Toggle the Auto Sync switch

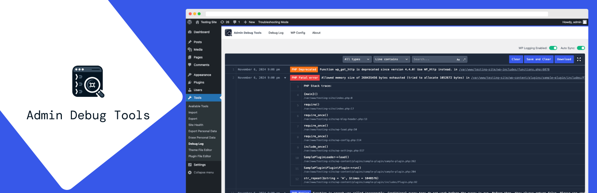pyautogui.click(x=581, y=48)
